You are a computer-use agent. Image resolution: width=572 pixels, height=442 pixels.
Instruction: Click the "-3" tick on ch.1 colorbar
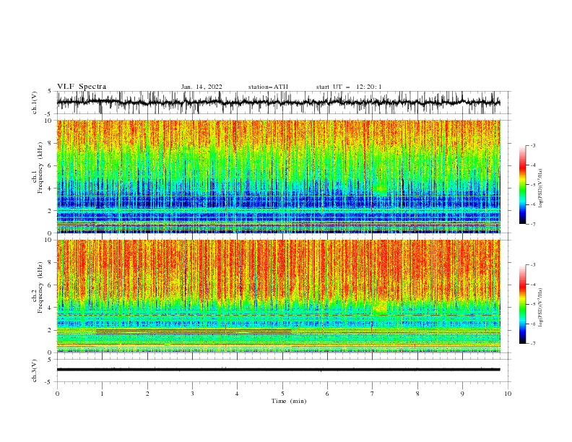[x=532, y=145]
